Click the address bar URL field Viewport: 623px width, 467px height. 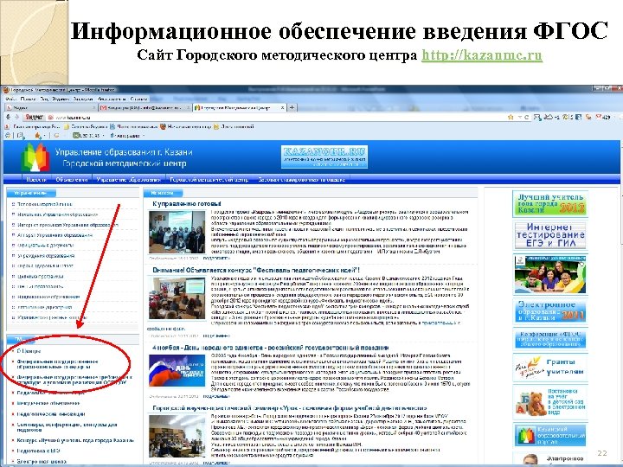278,118
